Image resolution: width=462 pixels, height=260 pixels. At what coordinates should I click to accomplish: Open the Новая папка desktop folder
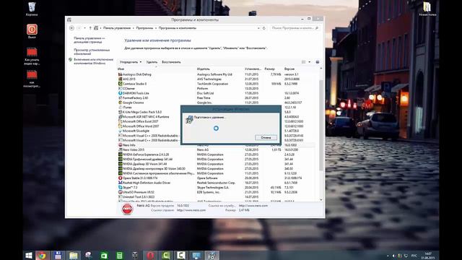tap(427, 9)
